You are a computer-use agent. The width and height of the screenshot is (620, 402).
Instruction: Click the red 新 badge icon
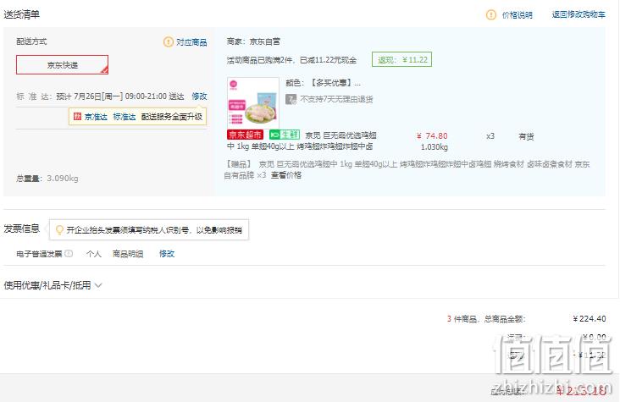click(78, 116)
